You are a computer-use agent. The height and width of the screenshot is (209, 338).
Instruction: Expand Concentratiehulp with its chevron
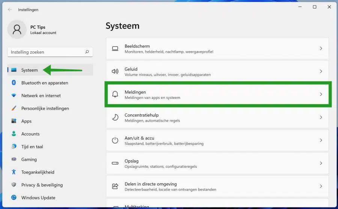(x=321, y=117)
